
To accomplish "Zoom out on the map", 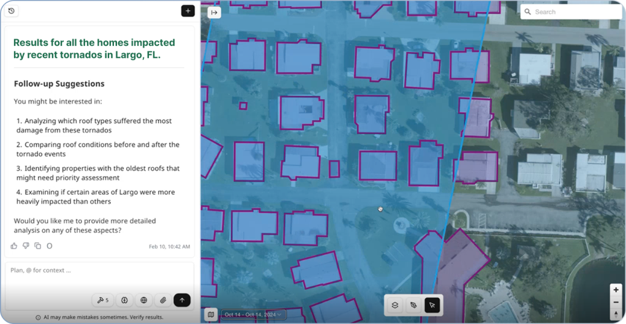I will (616, 302).
